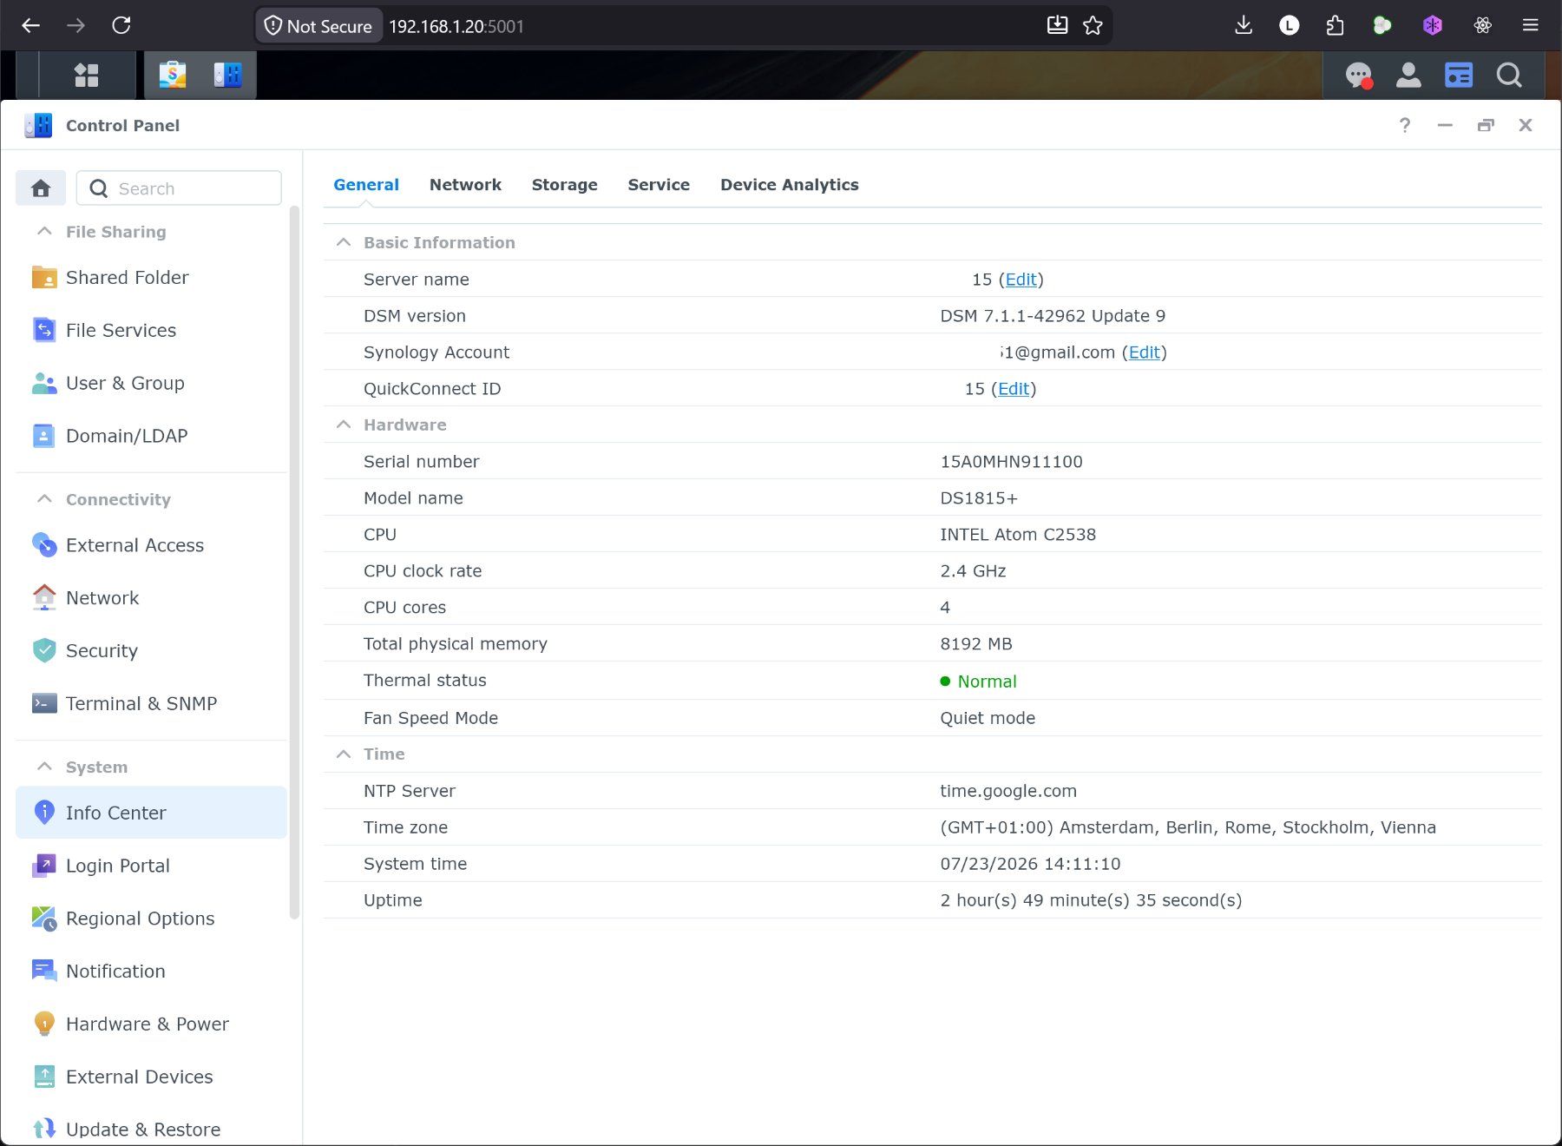
Task: Open the Domain/LDAP icon
Action: [44, 436]
